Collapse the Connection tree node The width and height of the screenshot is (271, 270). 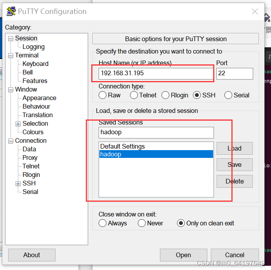click(11, 141)
